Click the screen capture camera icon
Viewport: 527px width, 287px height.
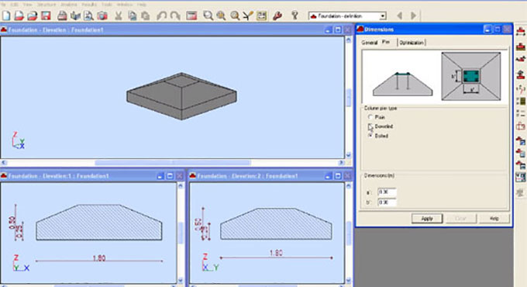102,16
